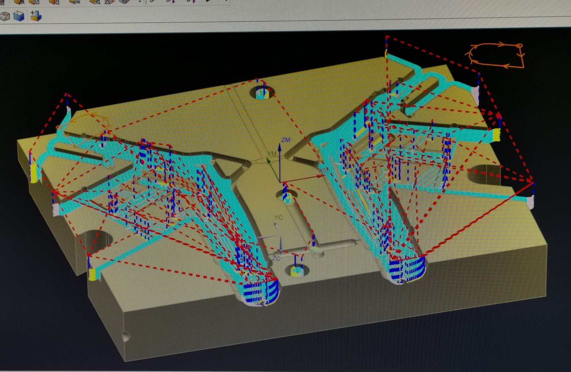Image resolution: width=571 pixels, height=372 pixels.
Task: Click the gray box icon with red line
Action: coord(5,16)
